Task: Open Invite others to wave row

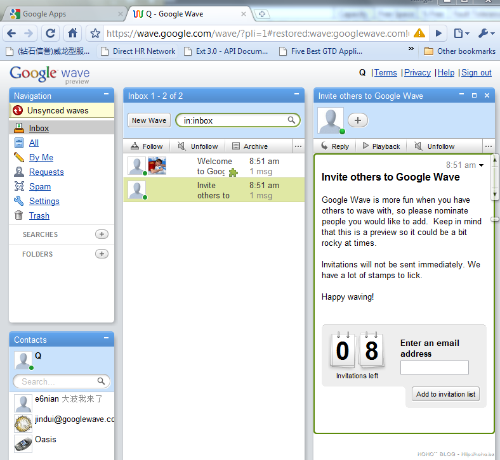Action: click(214, 190)
